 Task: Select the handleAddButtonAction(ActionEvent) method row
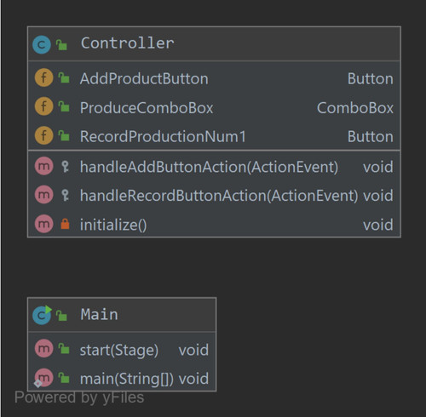[214, 166]
